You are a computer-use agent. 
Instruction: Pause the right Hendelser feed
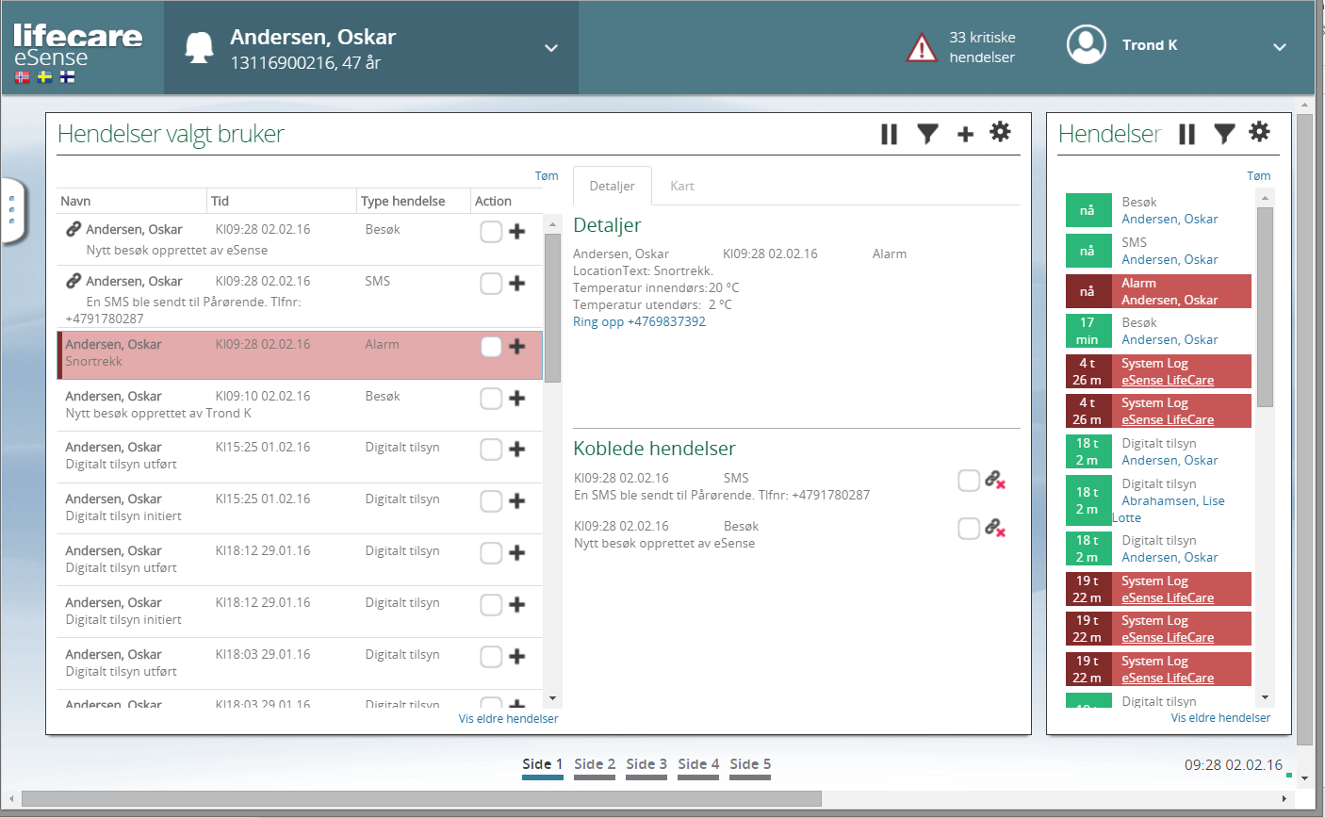pos(1186,135)
